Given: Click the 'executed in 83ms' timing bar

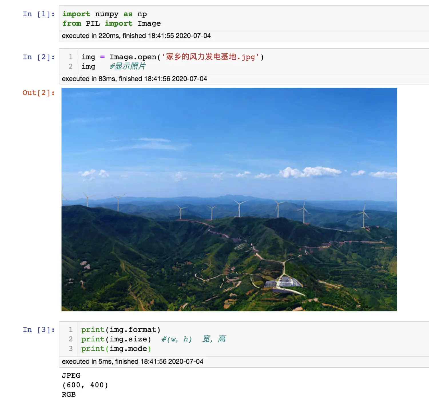Looking at the screenshot, I should click(134, 79).
